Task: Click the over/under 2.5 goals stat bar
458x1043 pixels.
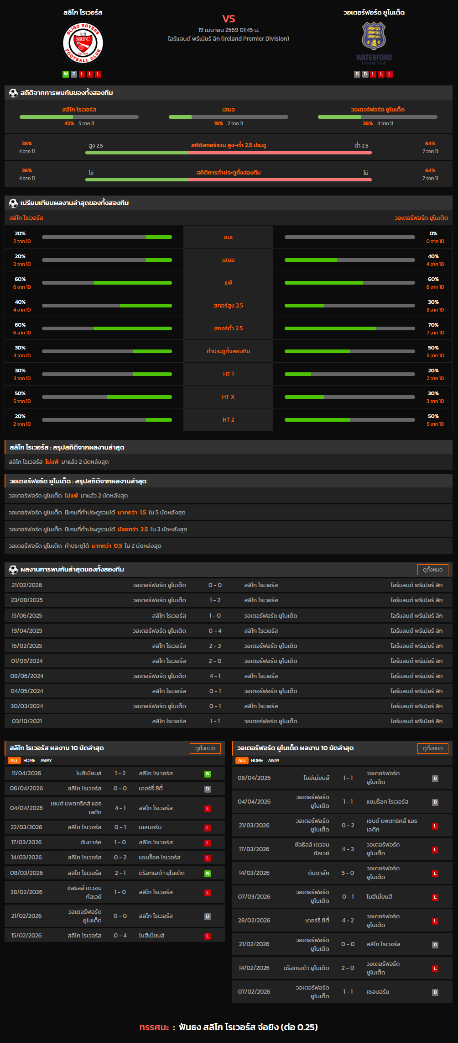Action: coord(228,153)
